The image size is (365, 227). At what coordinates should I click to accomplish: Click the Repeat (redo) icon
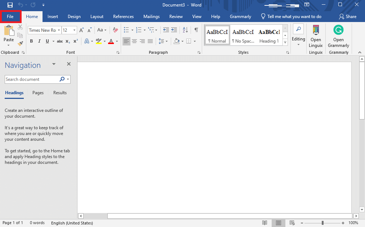coord(33,5)
